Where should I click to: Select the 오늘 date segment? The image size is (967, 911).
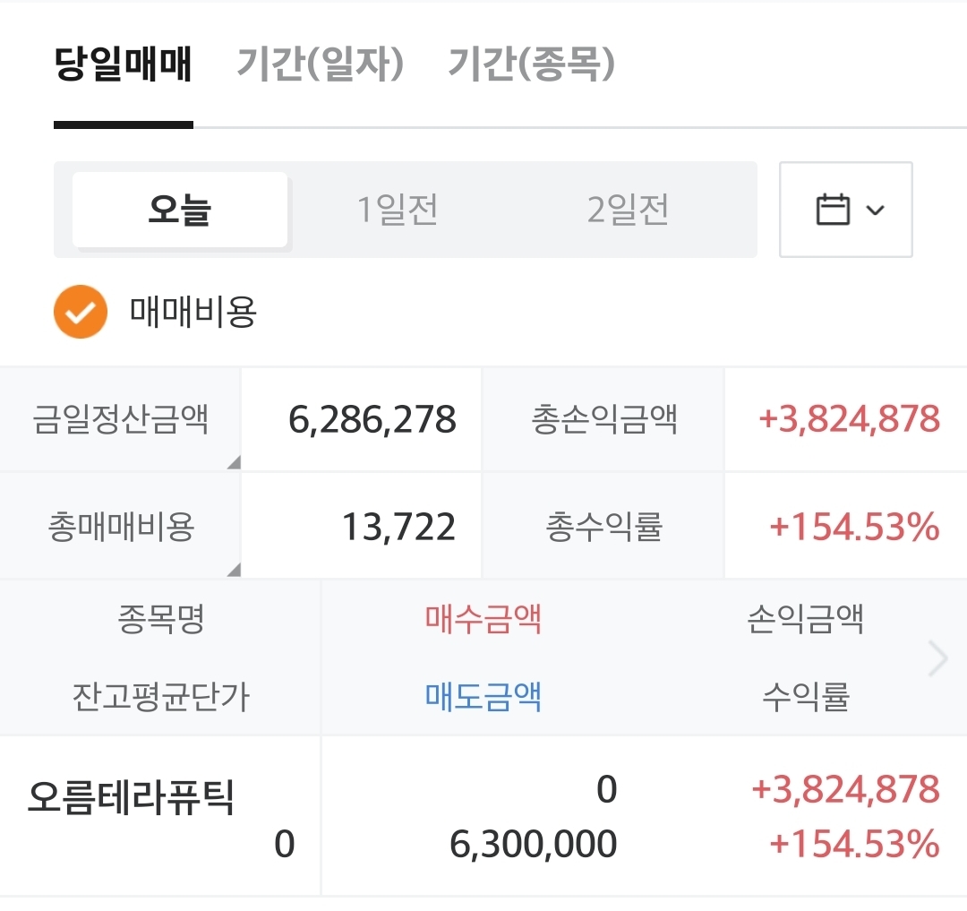(x=180, y=211)
